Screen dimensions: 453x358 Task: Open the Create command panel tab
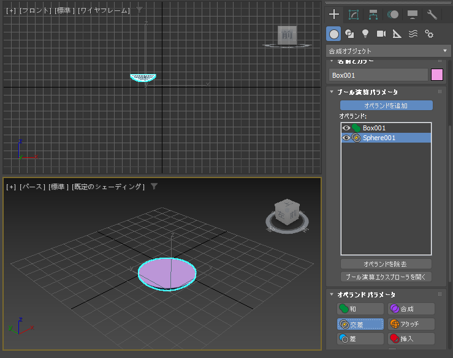[x=334, y=14]
